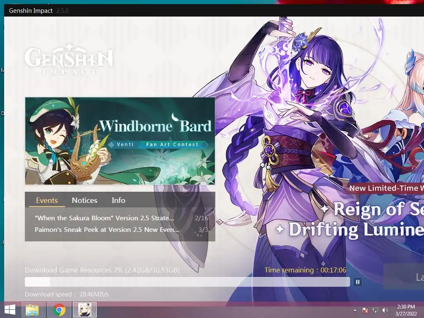Open the network status tray icon
Screen dimensions: 424x318
tap(375, 310)
